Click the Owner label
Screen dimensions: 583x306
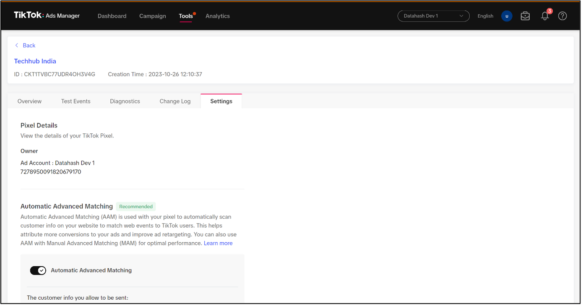coord(29,151)
